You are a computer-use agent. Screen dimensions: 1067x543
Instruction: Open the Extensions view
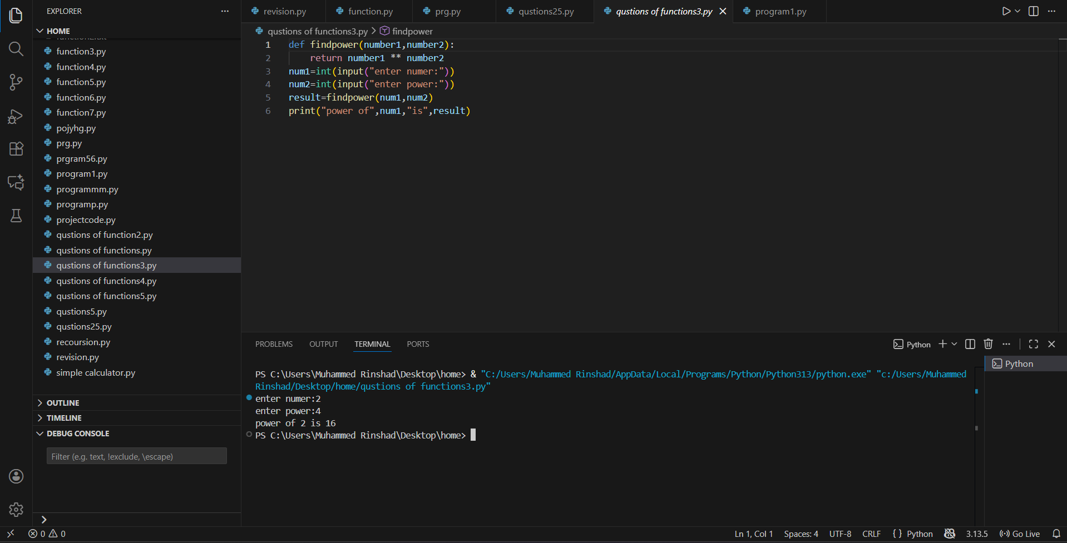16,148
